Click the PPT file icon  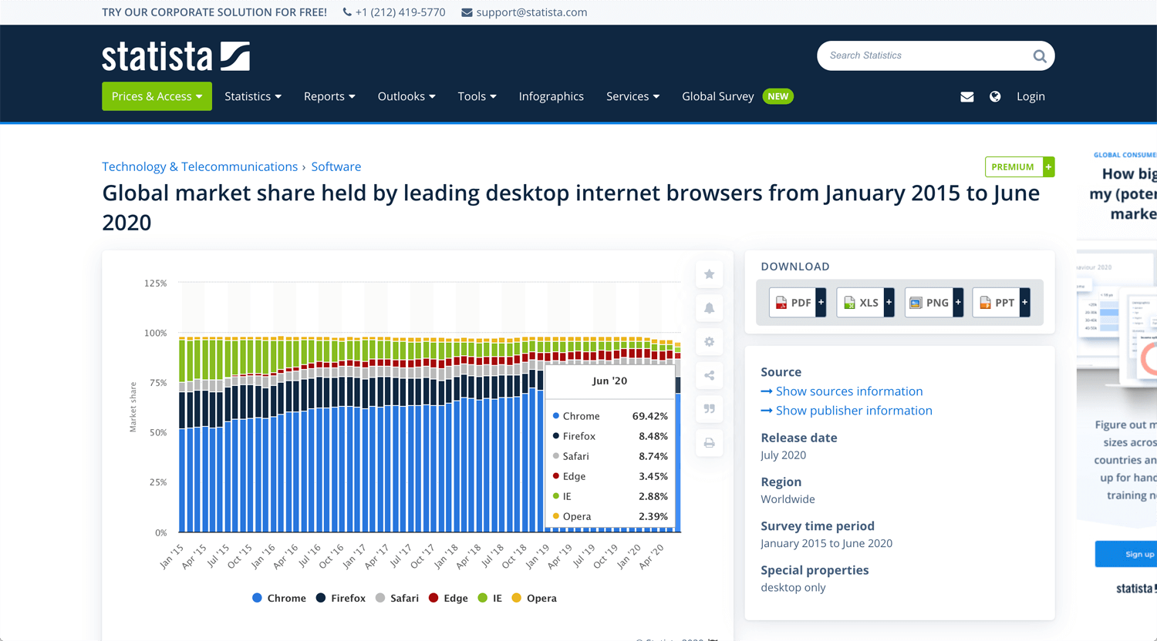coord(985,303)
